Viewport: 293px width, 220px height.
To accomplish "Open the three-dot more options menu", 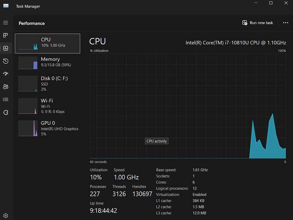I will tap(286, 23).
